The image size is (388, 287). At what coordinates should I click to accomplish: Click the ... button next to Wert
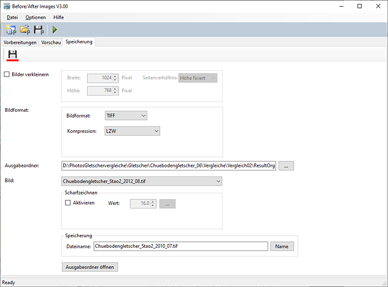pyautogui.click(x=167, y=204)
